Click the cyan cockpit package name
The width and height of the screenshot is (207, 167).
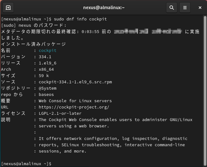47,51
